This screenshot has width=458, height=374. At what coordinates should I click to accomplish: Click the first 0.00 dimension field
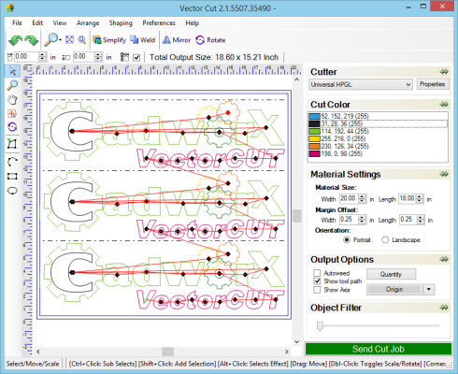26,57
